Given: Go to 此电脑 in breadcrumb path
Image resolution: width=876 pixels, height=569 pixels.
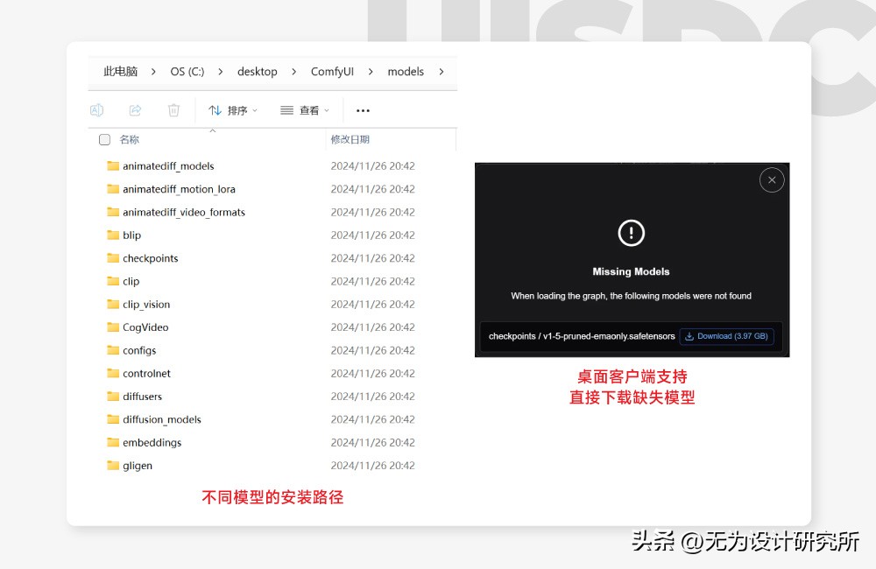Looking at the screenshot, I should coord(120,72).
